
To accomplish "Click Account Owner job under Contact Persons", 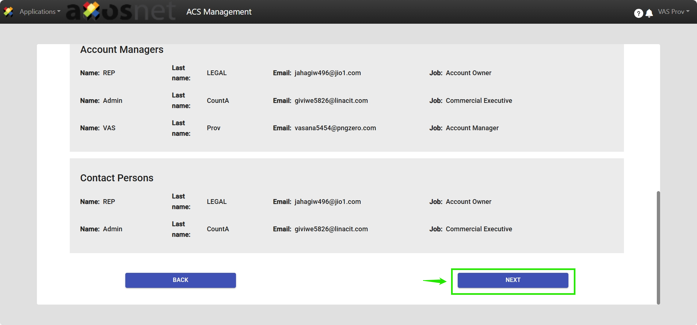I will pos(468,202).
